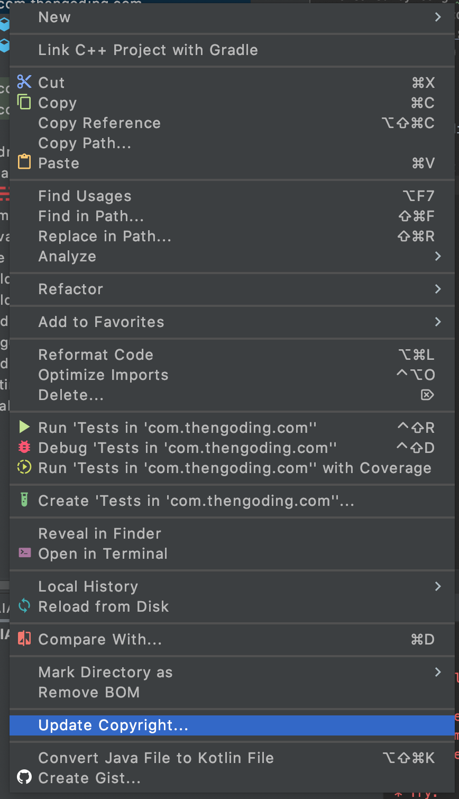Image resolution: width=459 pixels, height=799 pixels.
Task: Click the Copy icon in menu
Action: pyautogui.click(x=24, y=102)
